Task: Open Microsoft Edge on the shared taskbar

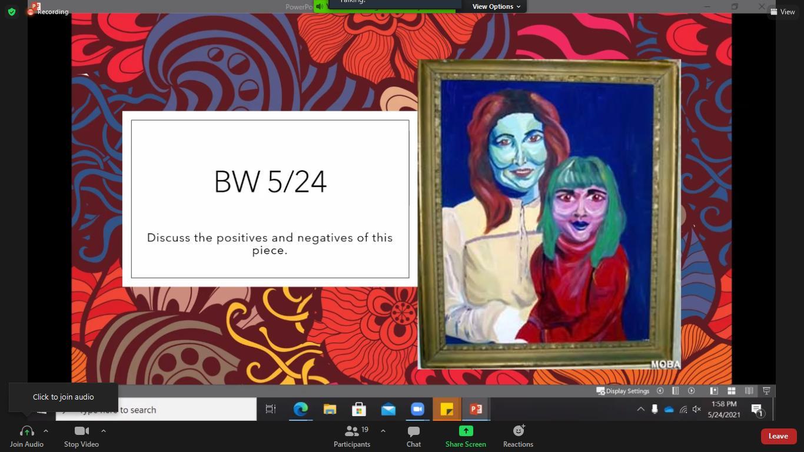Action: tap(300, 409)
